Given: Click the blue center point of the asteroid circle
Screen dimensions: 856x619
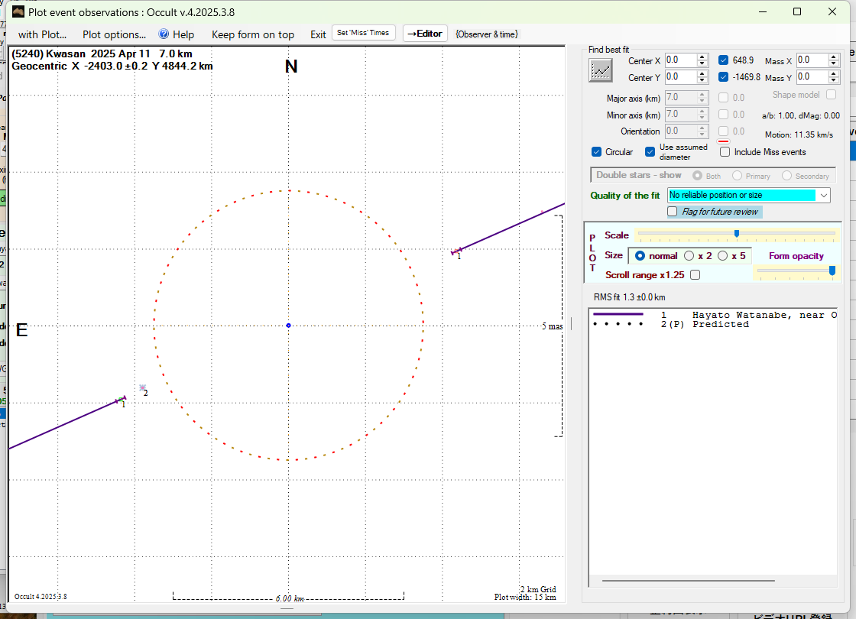Looking at the screenshot, I should (x=288, y=326).
